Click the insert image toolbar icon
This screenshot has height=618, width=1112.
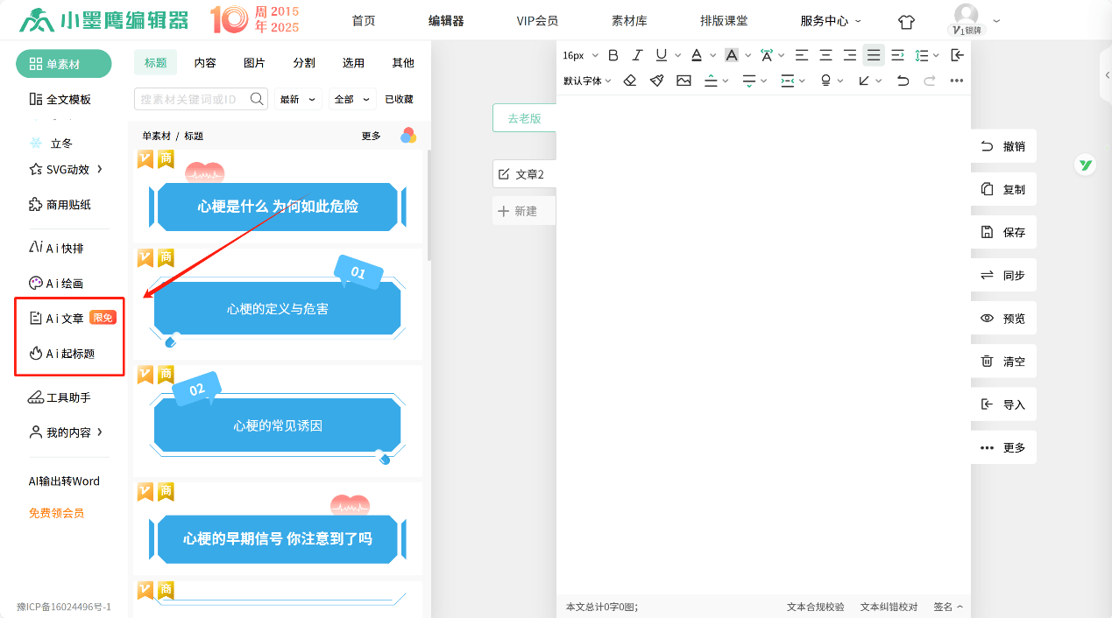tap(683, 81)
